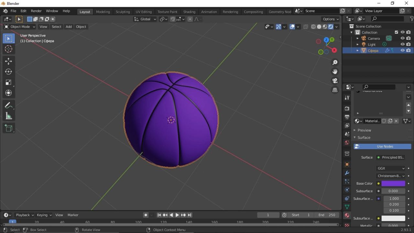Switch to wireframe viewport shading

pos(313,27)
